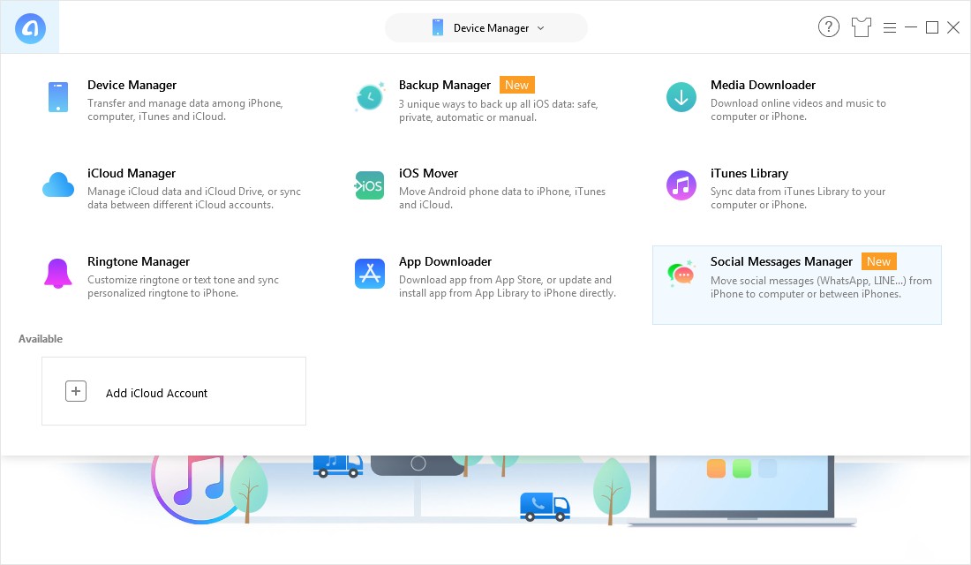This screenshot has height=565, width=971.
Task: Open the hamburger menu icon
Action: [890, 28]
